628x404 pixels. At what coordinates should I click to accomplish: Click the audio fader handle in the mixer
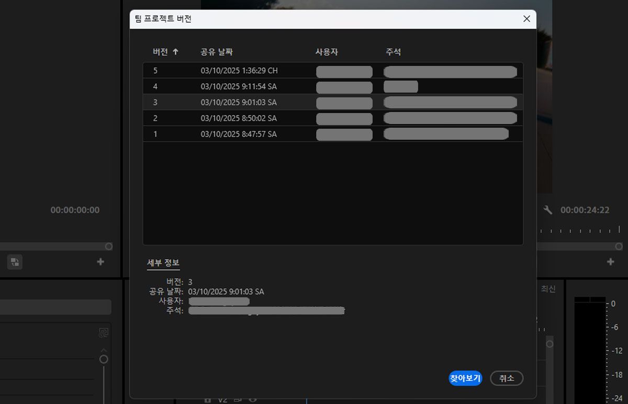point(103,360)
